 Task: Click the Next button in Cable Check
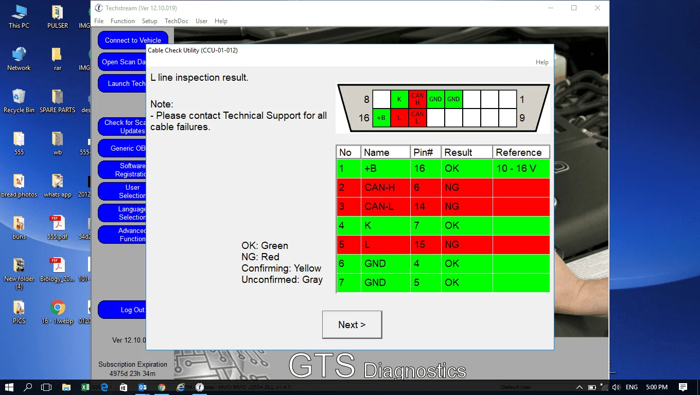(352, 325)
